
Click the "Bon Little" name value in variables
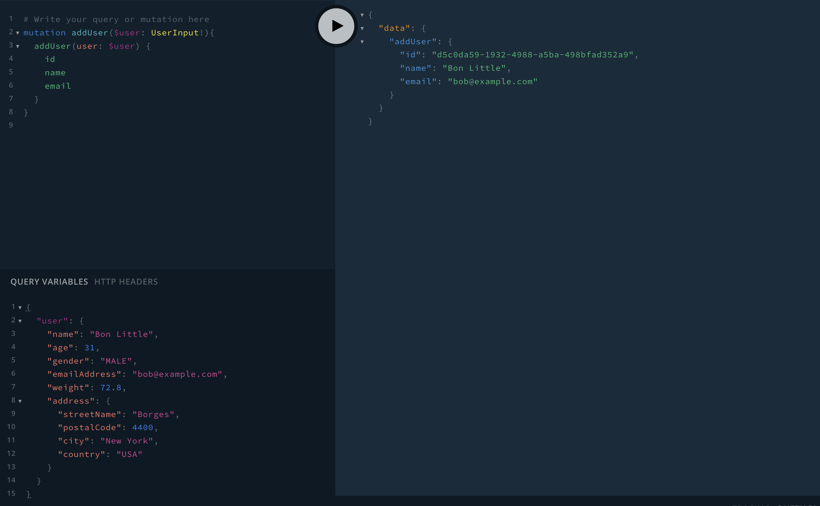point(121,334)
